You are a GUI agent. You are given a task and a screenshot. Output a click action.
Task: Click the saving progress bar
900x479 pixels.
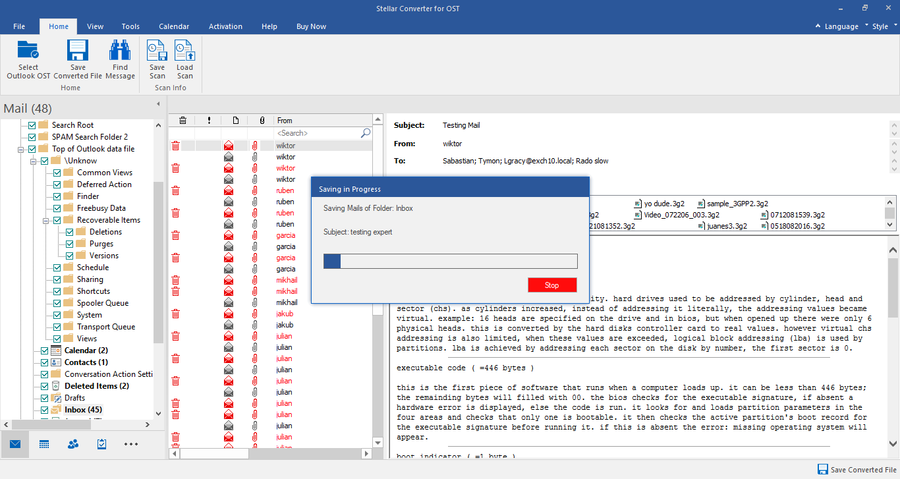pos(451,262)
